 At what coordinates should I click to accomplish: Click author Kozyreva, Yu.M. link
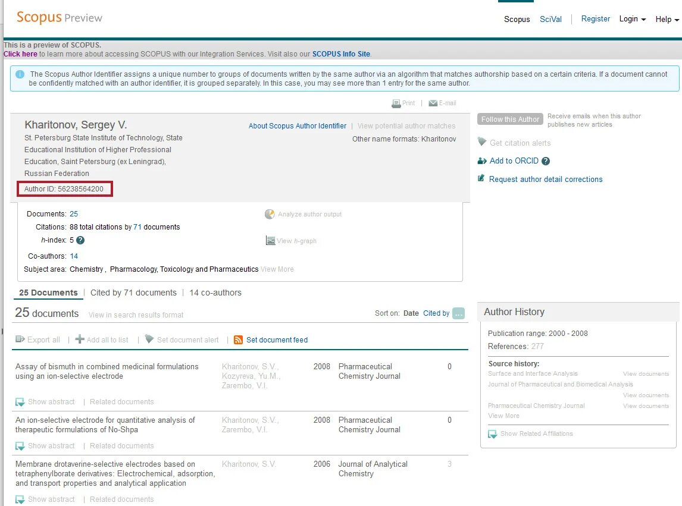251,376
